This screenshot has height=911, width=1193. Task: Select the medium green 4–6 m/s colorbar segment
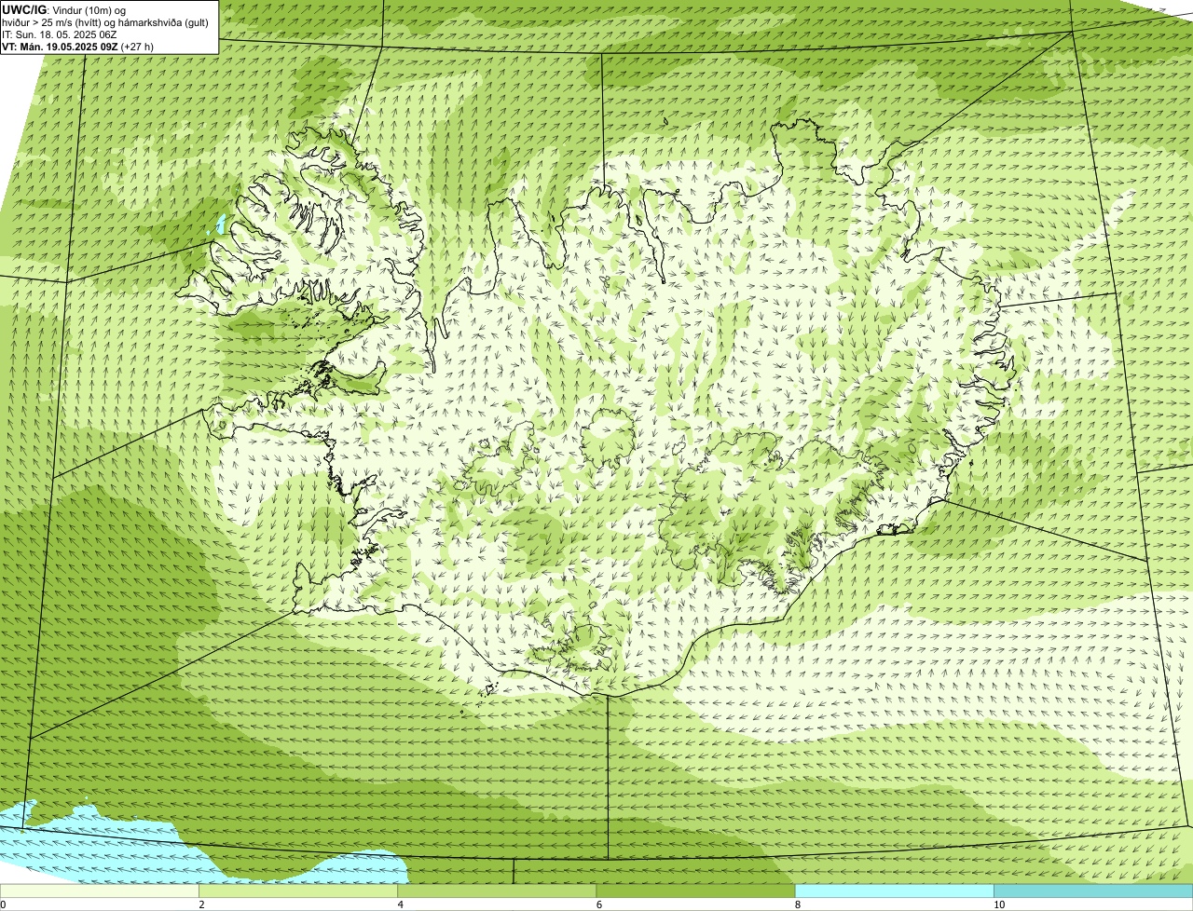[497, 891]
